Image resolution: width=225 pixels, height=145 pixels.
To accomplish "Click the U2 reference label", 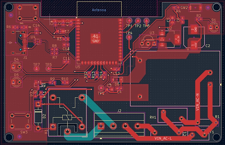I will tap(169, 28).
